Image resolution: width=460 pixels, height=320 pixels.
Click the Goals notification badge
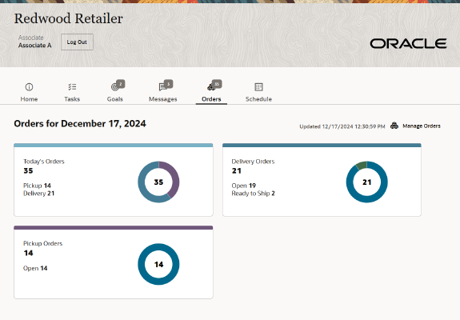tap(121, 84)
